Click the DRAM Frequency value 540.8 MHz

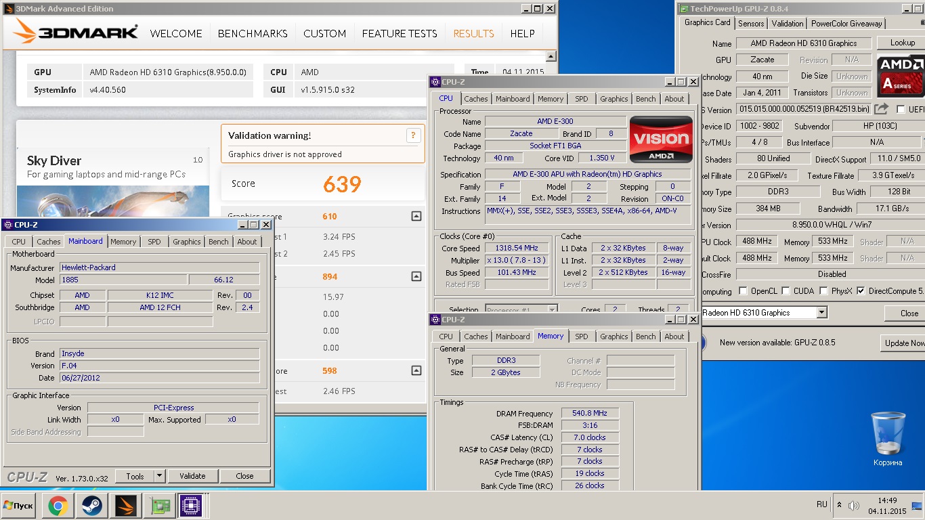coord(589,413)
